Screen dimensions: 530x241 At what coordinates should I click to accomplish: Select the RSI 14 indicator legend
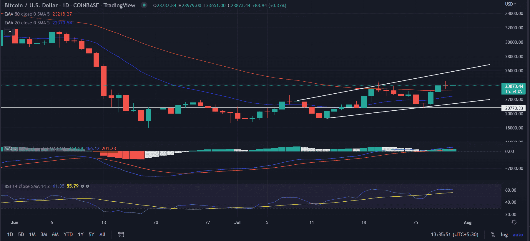click(27, 186)
